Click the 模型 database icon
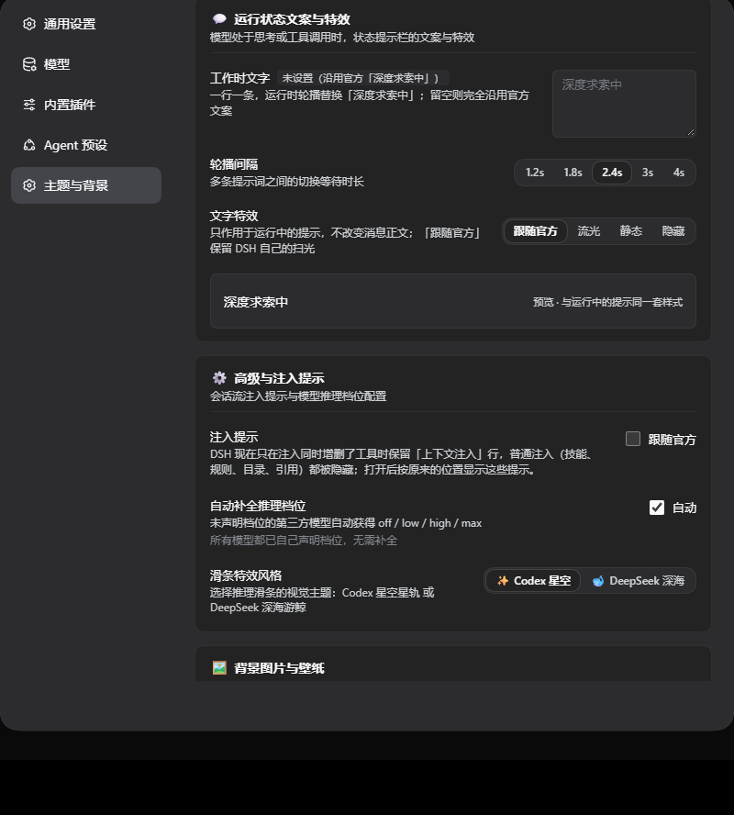734x815 pixels. tap(29, 64)
